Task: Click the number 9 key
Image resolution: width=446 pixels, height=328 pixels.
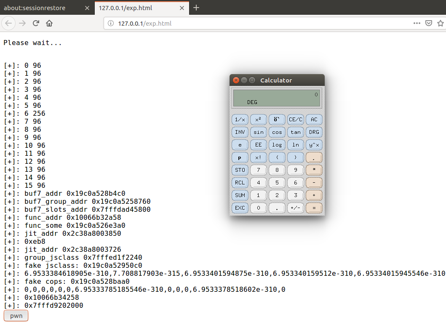Action: (296, 170)
